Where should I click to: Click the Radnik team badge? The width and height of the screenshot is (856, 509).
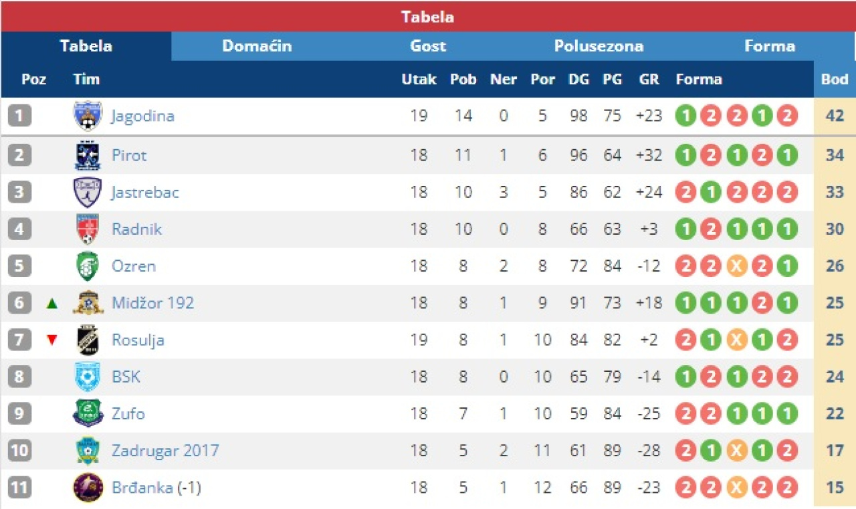88,229
